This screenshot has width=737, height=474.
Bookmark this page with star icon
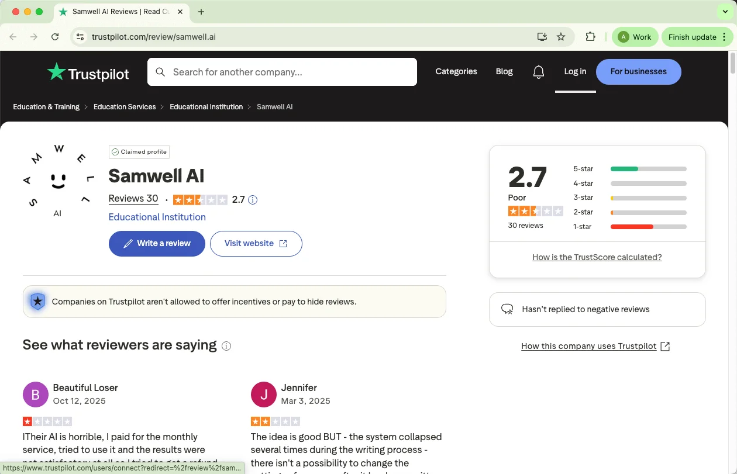(561, 37)
